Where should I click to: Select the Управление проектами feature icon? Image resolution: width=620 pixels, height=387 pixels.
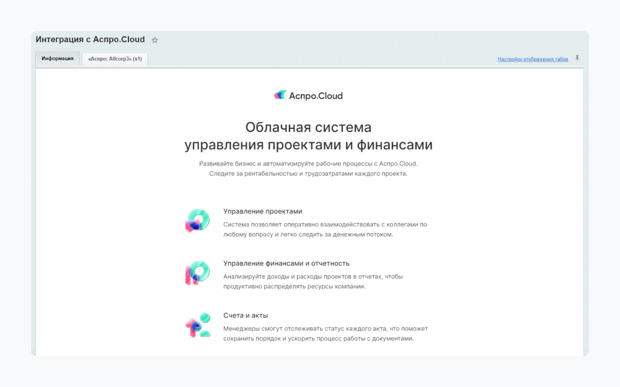coord(197,220)
